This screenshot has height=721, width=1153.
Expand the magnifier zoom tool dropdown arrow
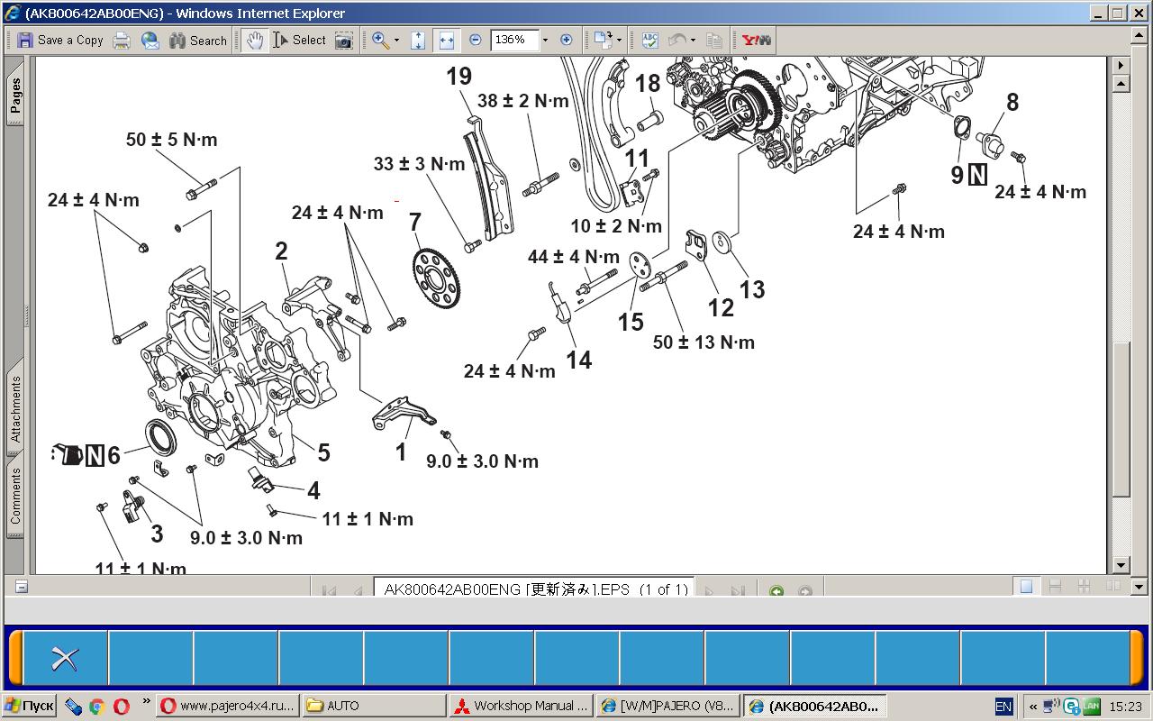point(397,41)
